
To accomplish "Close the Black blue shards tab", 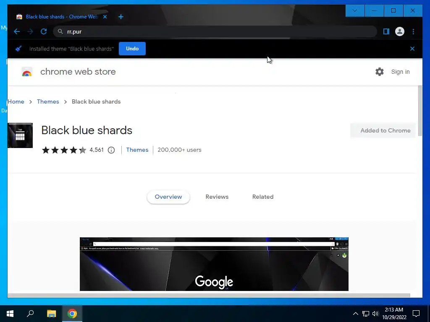I will (105, 17).
